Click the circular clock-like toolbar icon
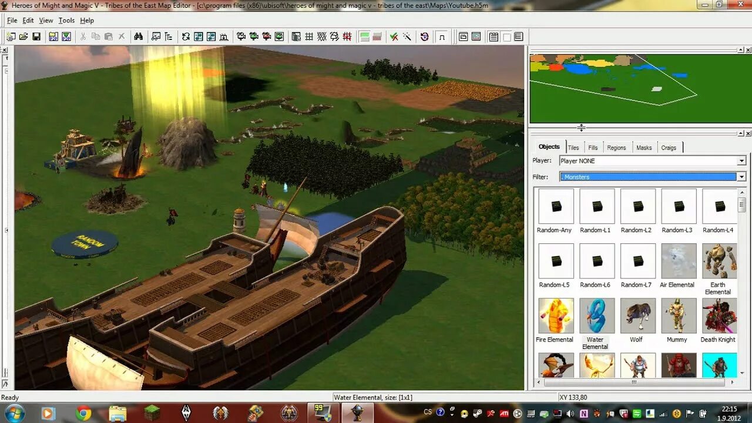Screen dimensions: 752x423 point(425,36)
